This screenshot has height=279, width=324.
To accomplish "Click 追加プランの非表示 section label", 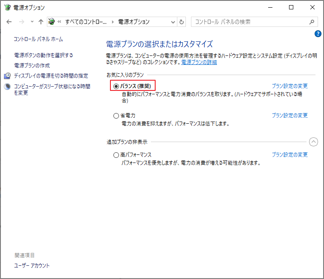I will (127, 142).
